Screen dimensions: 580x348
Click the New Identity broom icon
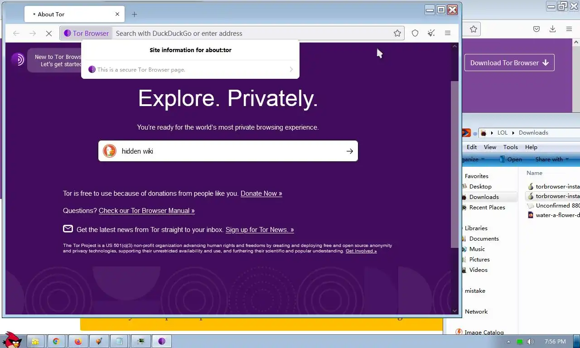(431, 33)
